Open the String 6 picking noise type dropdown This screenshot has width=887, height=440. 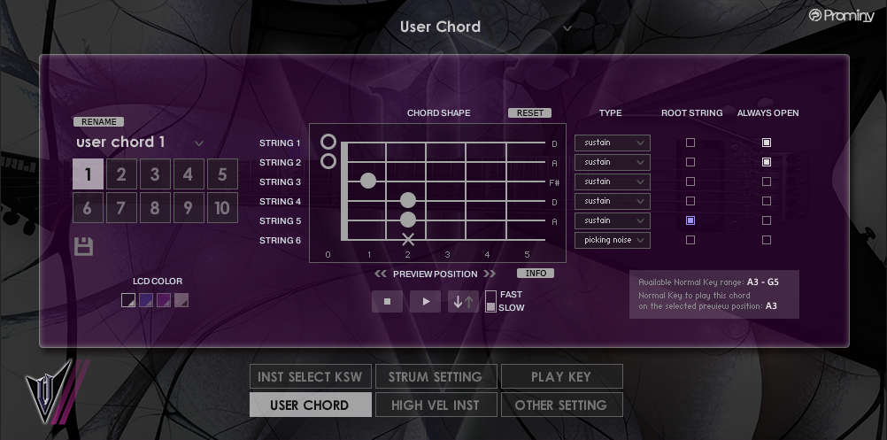(612, 240)
